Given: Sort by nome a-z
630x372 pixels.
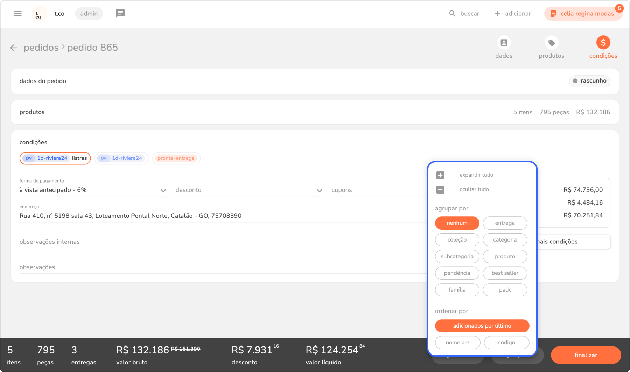Looking at the screenshot, I should [457, 343].
